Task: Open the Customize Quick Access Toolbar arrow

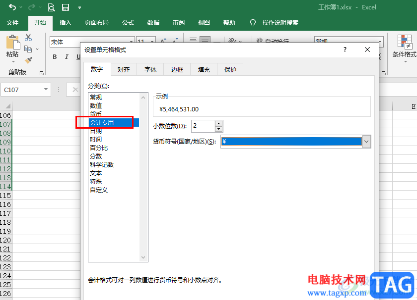Action: point(79,7)
